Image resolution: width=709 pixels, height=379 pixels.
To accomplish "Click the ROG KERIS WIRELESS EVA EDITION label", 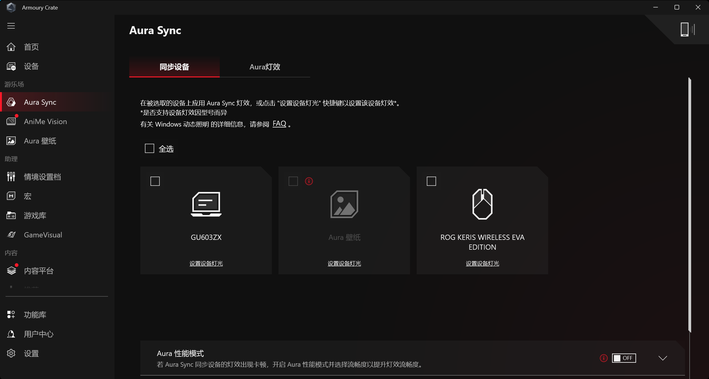I will 483,242.
